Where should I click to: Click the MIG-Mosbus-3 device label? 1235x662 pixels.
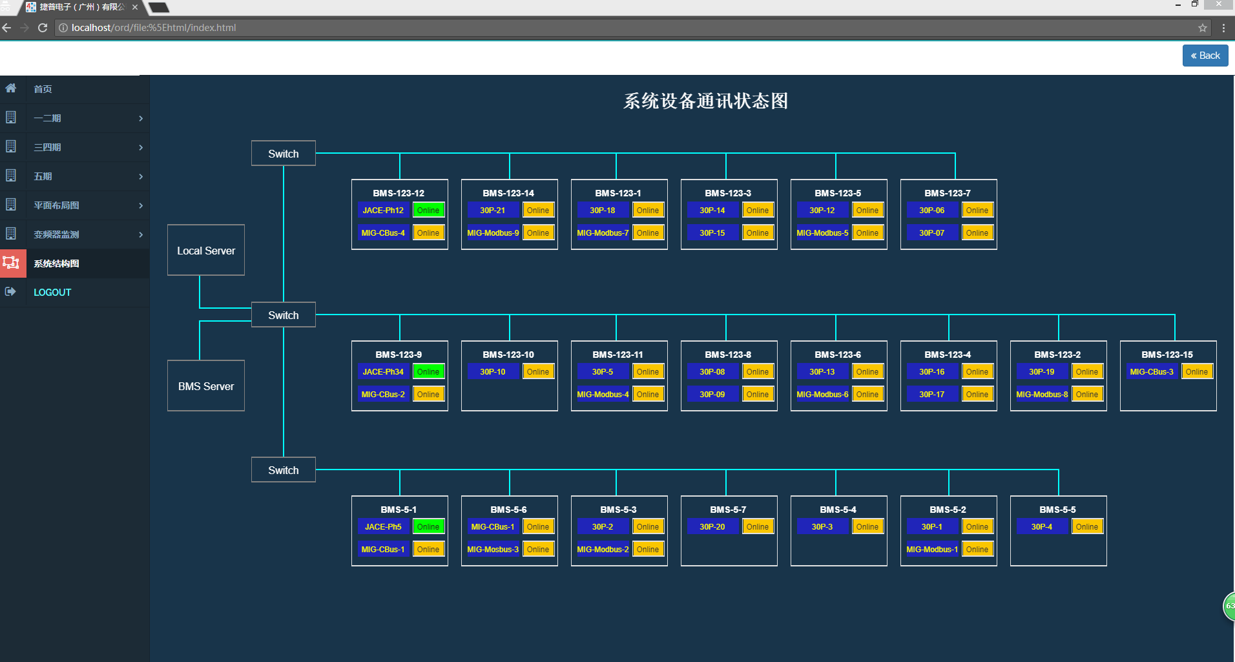click(493, 550)
